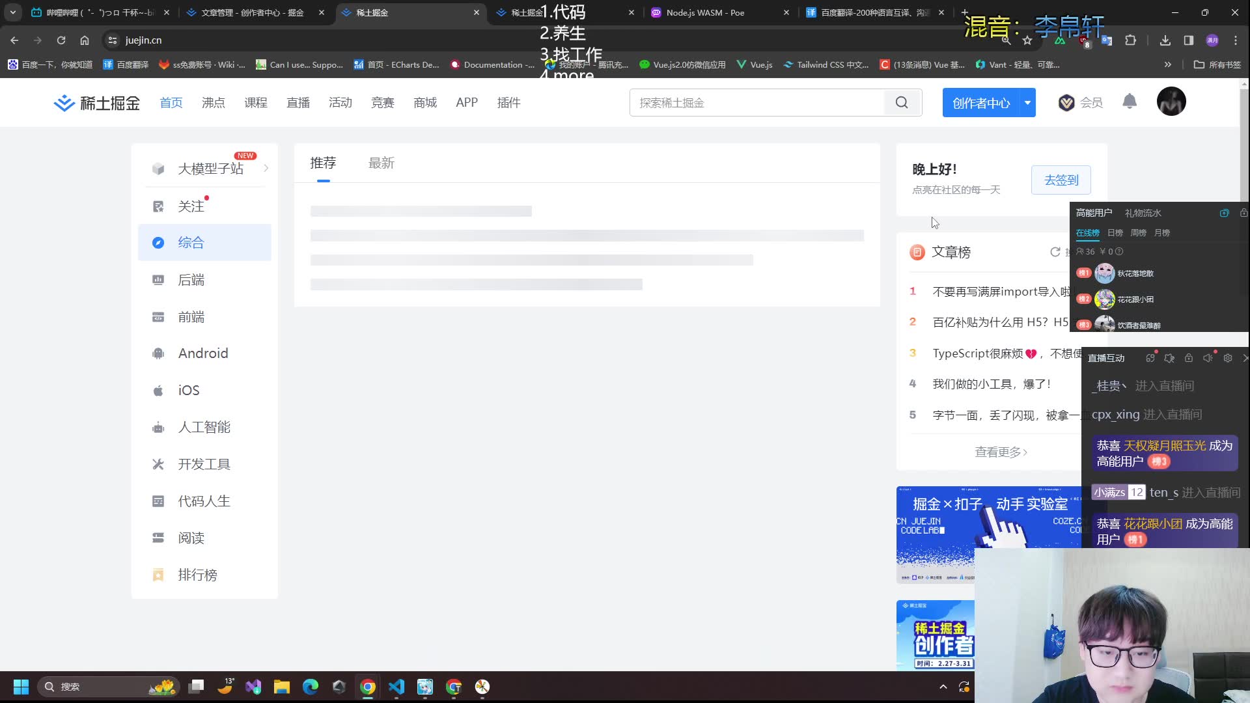Expand 创作者中心 dropdown arrow

coord(1027,103)
